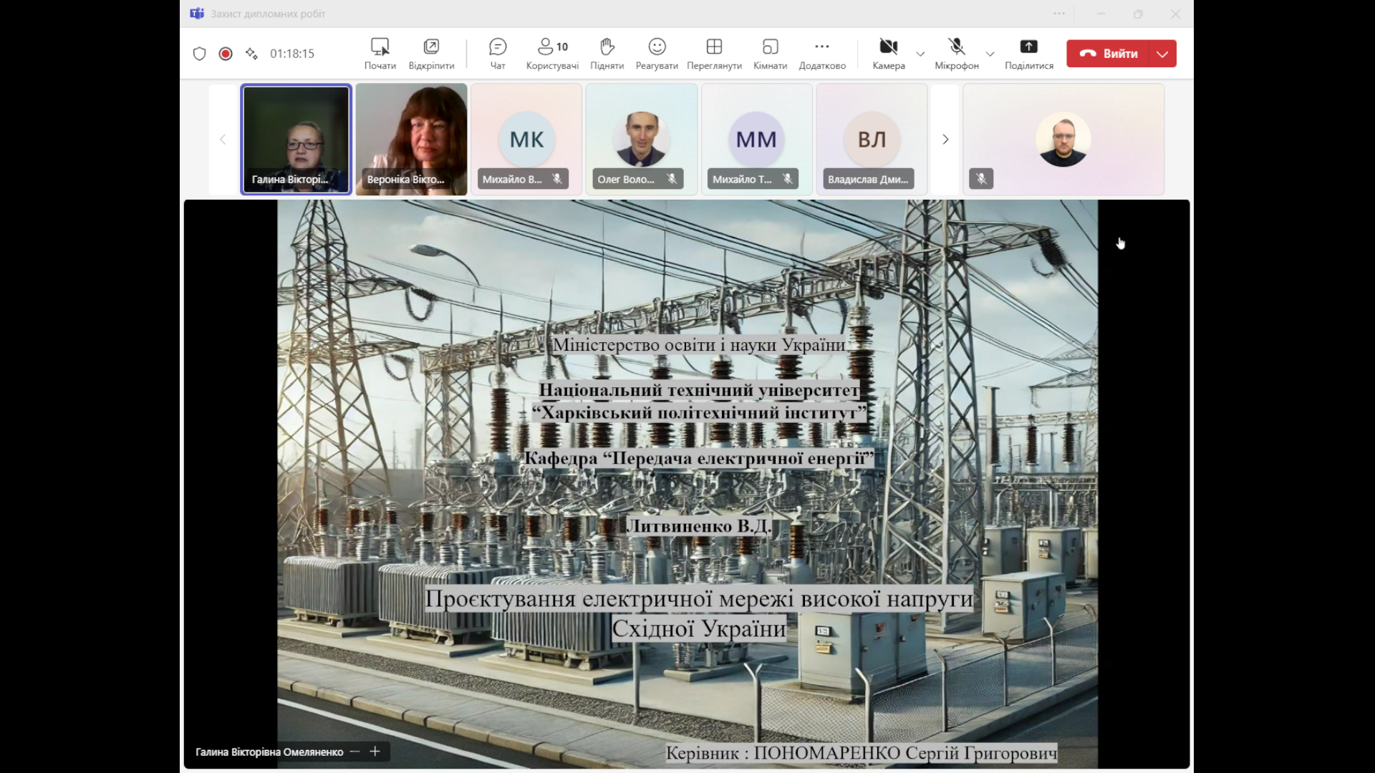
Task: Open Rooms (Кімнати) icon
Action: click(770, 54)
